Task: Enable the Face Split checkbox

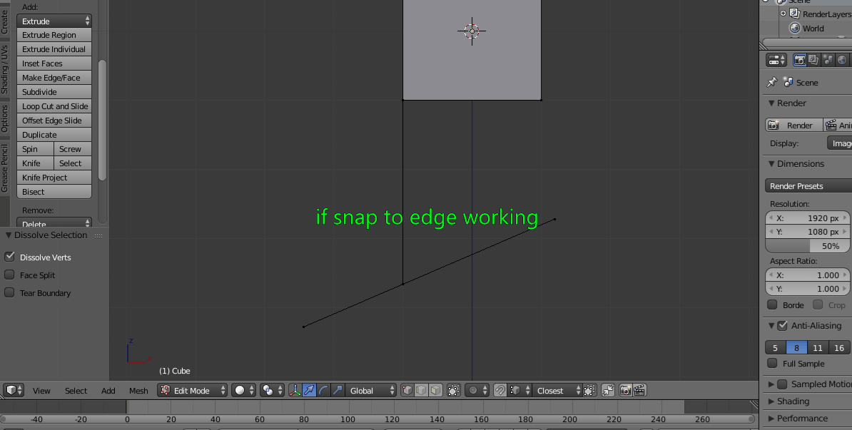Action: pyautogui.click(x=9, y=275)
